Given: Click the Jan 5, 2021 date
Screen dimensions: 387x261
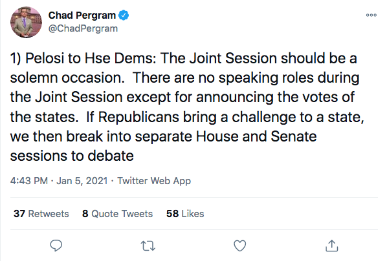Looking at the screenshot, I should pyautogui.click(x=82, y=181).
